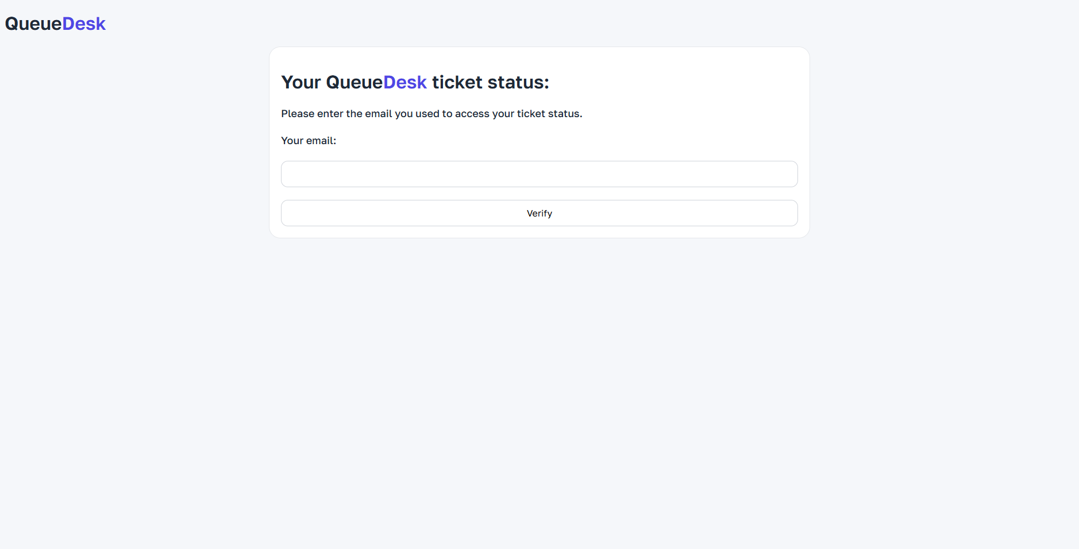Click the dark "Queue" text in the header logo
The image size is (1079, 549).
(33, 24)
